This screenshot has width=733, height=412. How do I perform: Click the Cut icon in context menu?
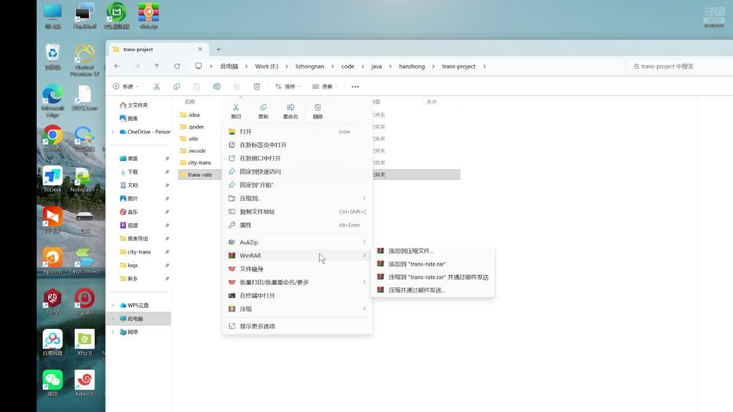[235, 110]
